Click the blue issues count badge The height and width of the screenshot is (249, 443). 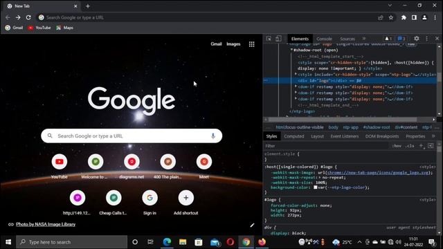[401, 39]
